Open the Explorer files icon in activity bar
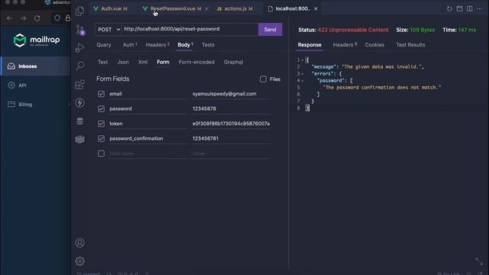 tap(79, 11)
